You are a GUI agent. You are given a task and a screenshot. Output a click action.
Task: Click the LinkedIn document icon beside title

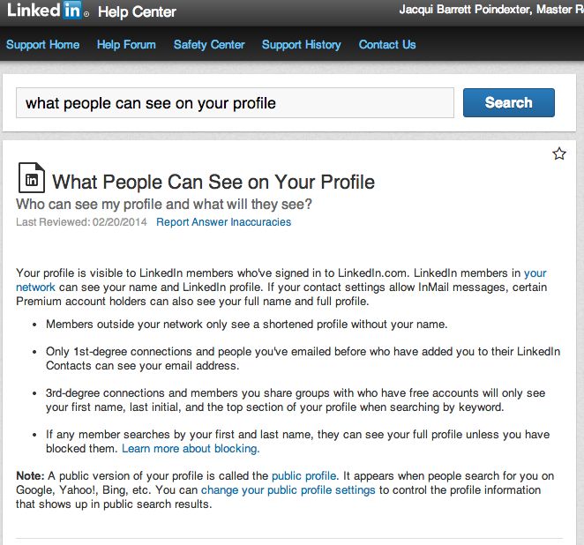[x=32, y=178]
